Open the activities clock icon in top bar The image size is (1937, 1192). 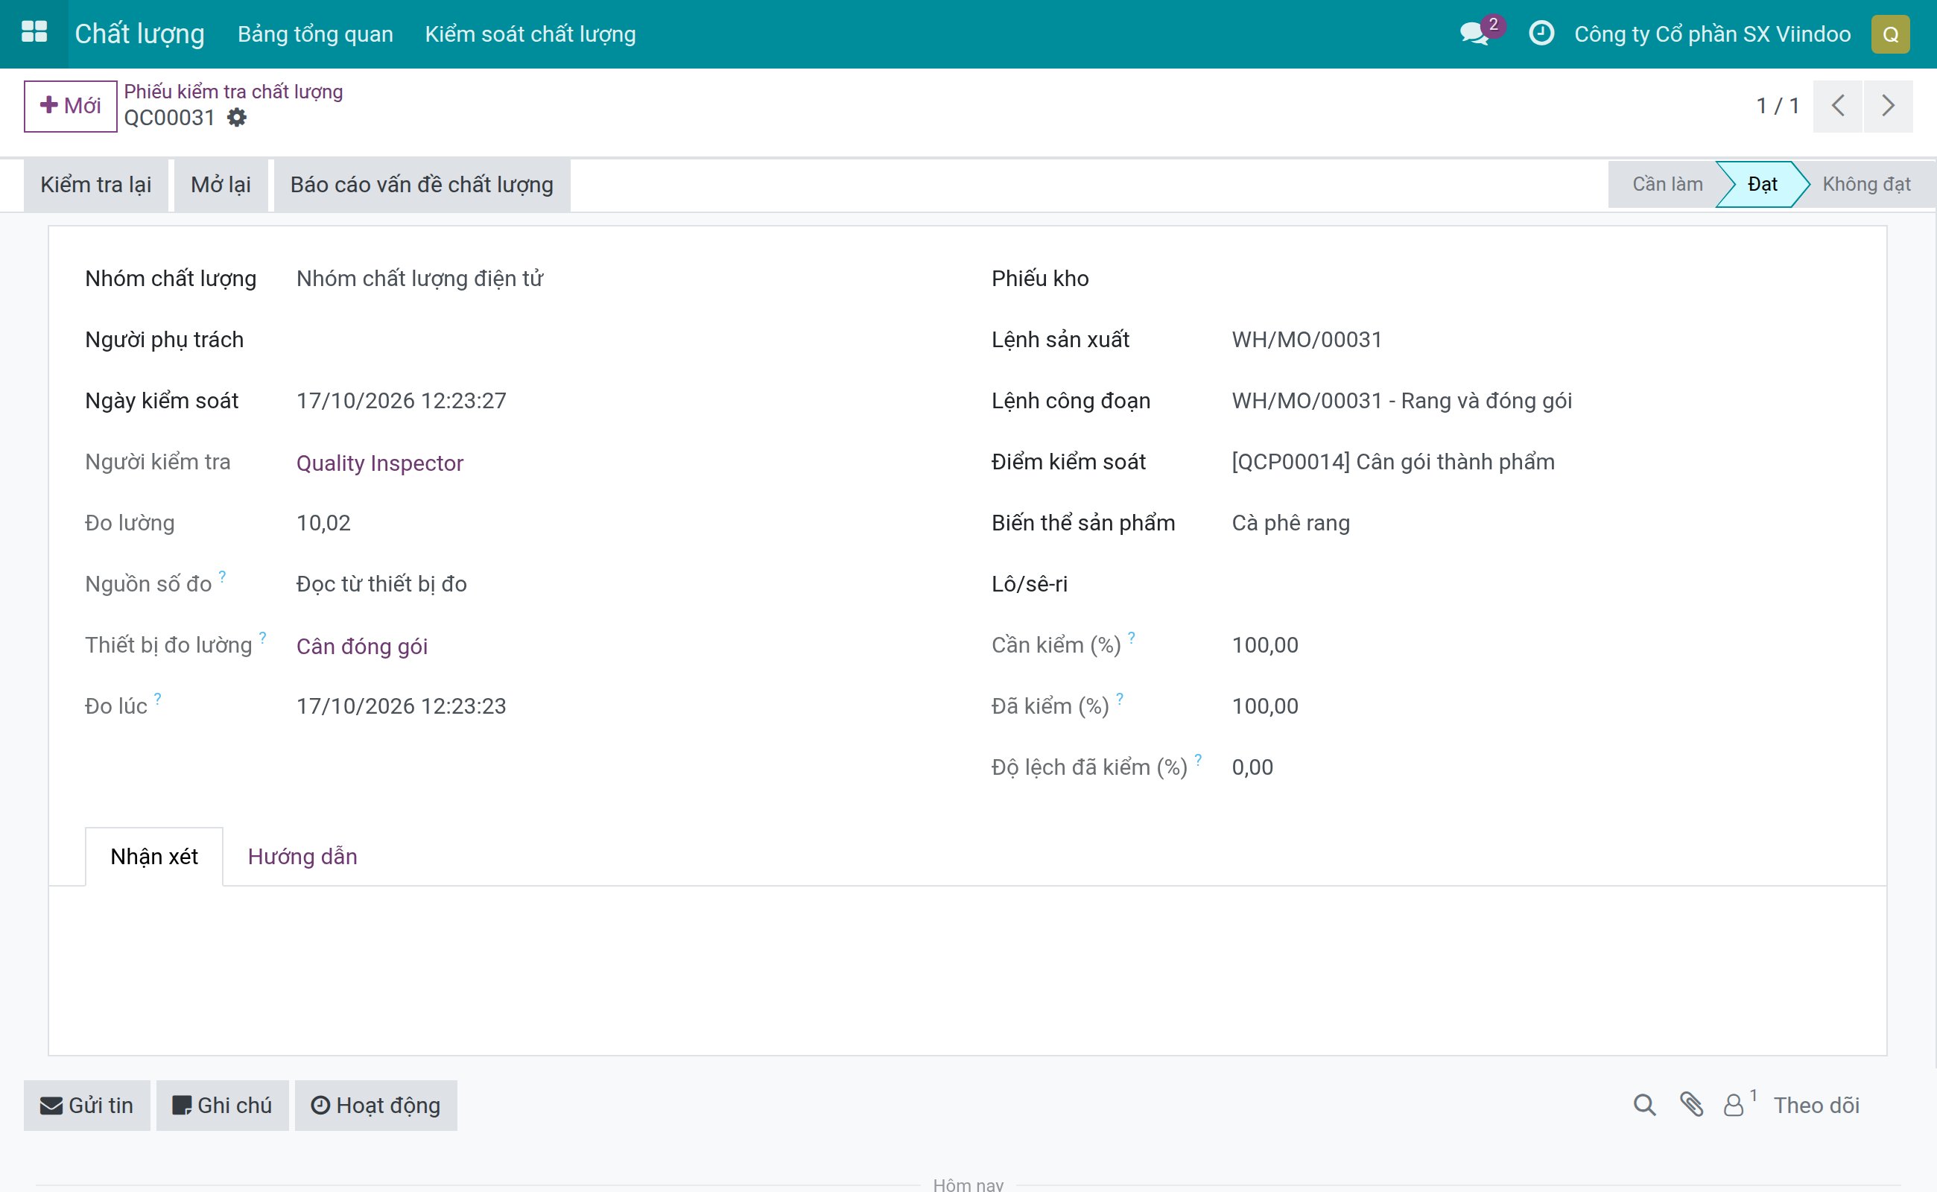(1541, 33)
